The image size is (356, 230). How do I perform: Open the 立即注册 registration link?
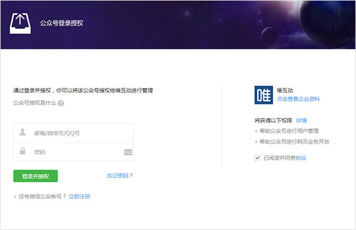(79, 196)
